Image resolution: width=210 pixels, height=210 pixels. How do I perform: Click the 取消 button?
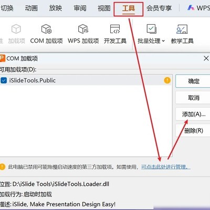193,98
